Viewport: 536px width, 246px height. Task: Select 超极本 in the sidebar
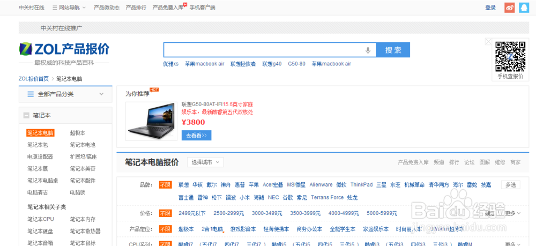click(x=78, y=133)
